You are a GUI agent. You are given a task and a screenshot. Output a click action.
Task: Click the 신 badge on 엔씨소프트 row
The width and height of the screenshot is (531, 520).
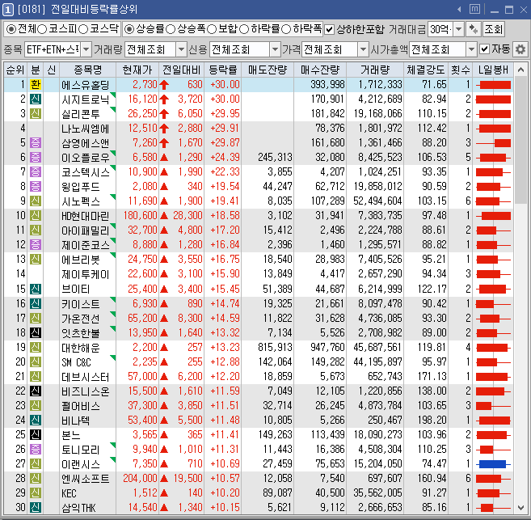36,479
